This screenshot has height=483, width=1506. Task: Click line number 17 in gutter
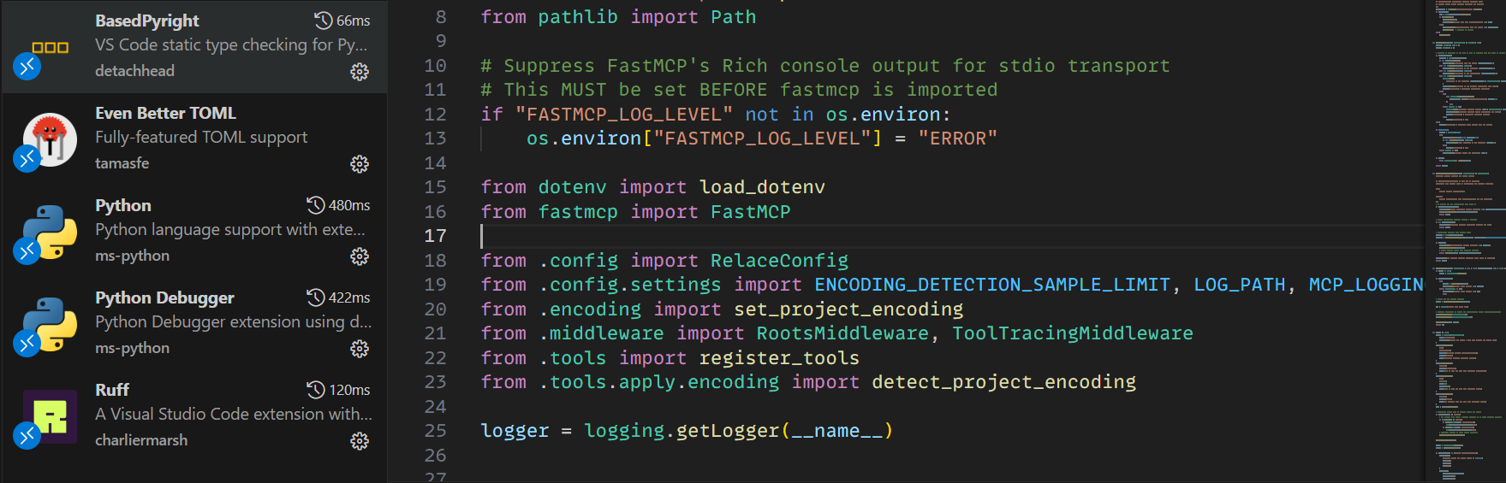click(436, 236)
